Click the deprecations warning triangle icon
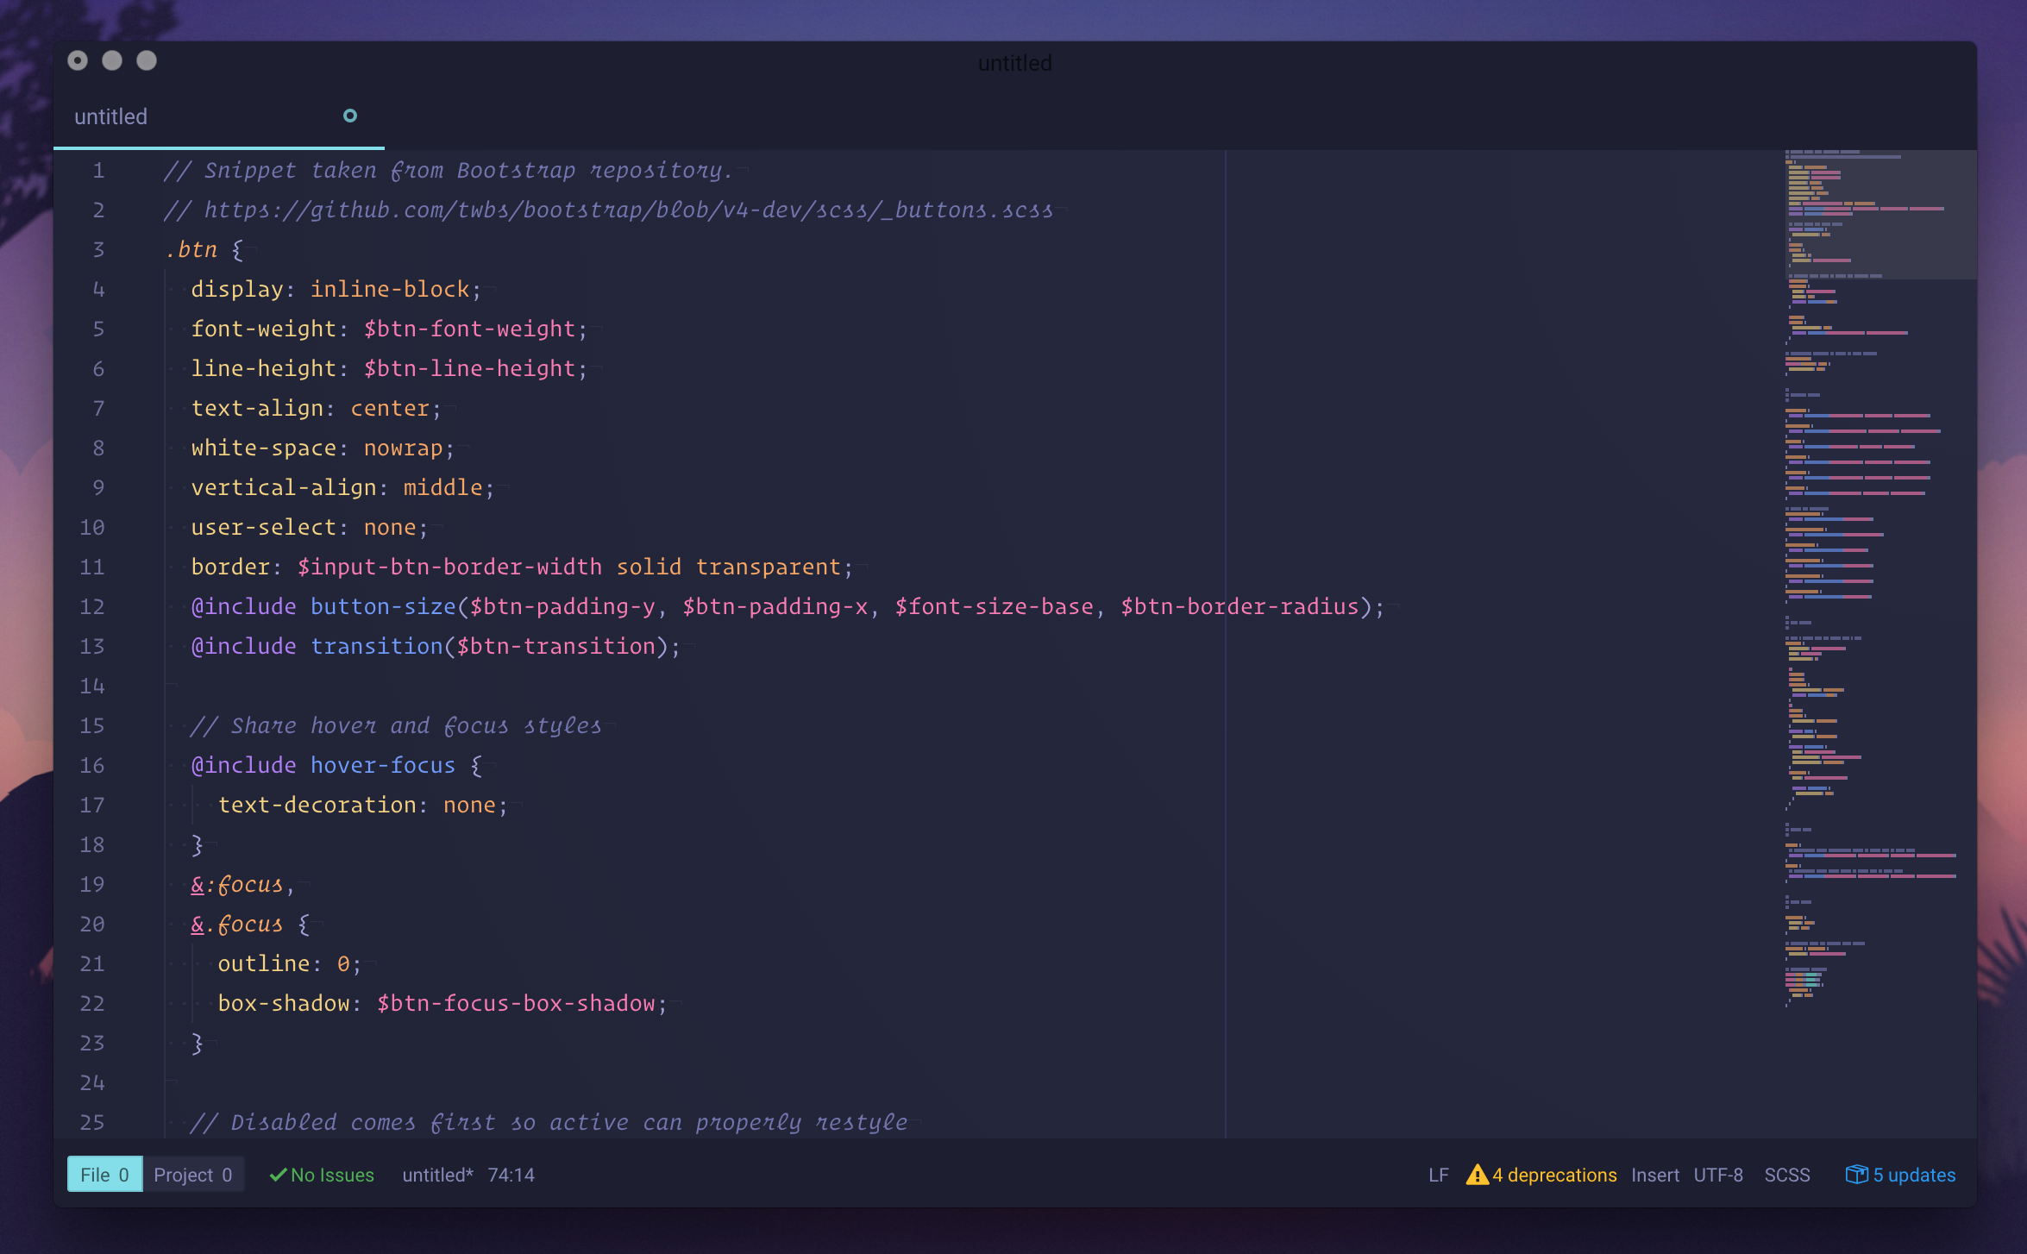 tap(1477, 1175)
